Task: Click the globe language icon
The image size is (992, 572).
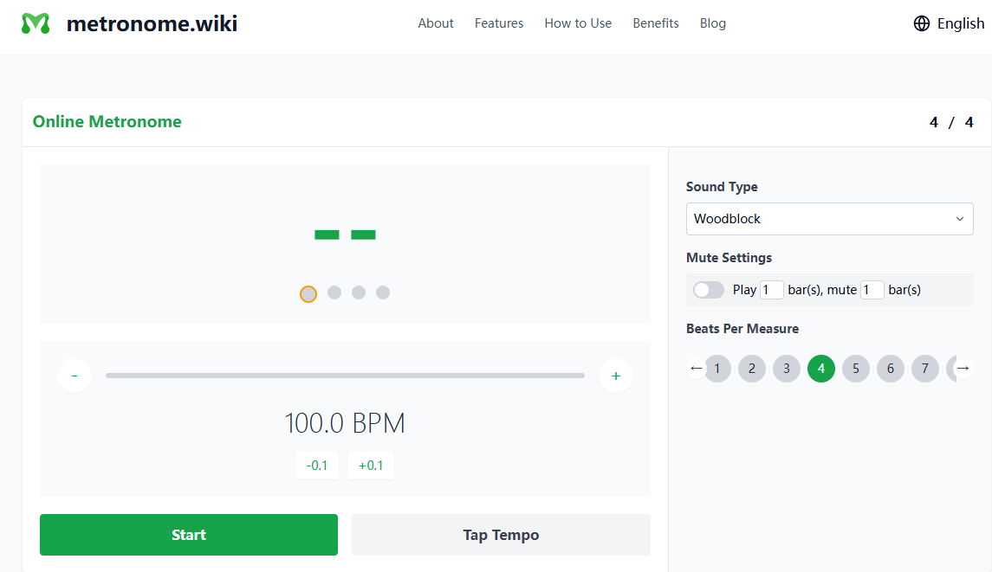Action: pyautogui.click(x=922, y=23)
